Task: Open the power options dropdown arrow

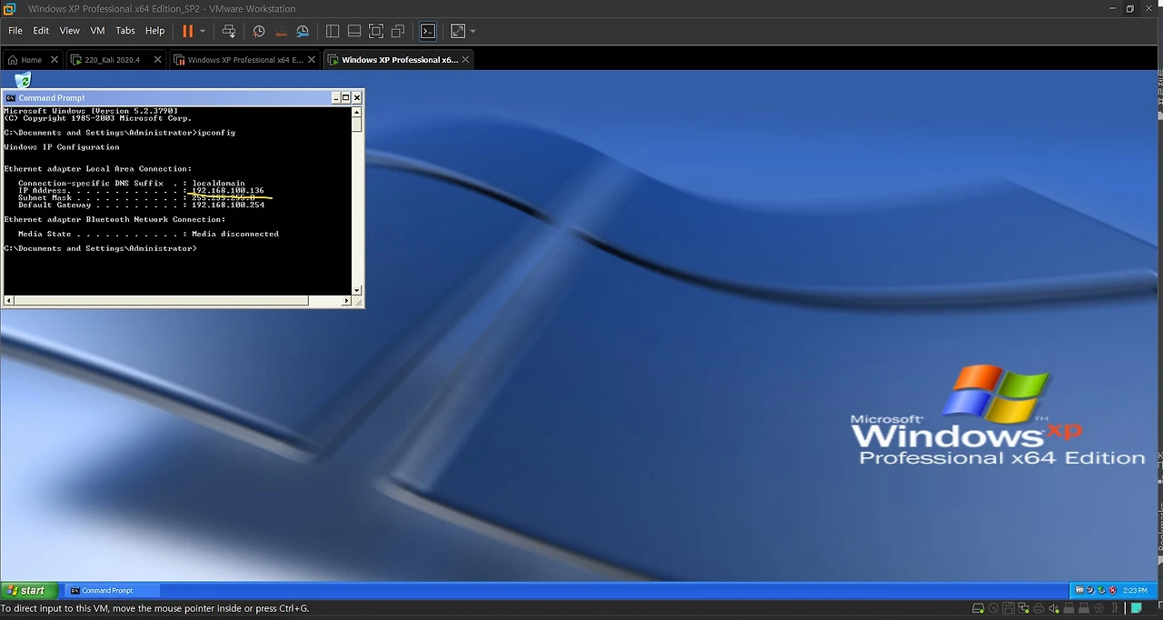Action: pos(203,31)
